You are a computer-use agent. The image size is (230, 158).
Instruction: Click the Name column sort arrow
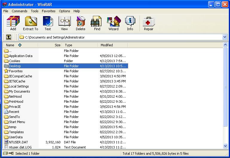pyautogui.click(x=20, y=45)
